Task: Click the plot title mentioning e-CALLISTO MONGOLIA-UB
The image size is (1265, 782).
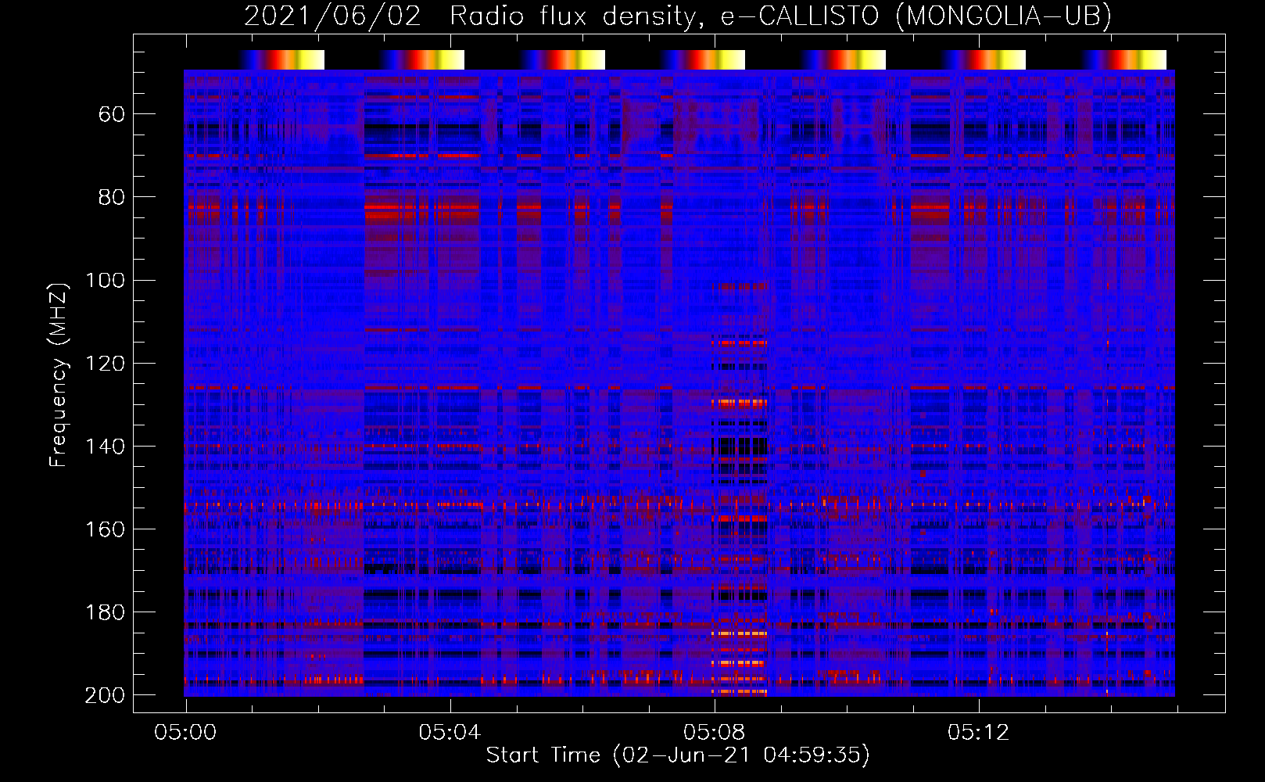Action: point(678,16)
